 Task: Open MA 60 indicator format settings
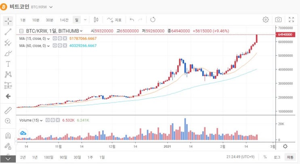(x=60, y=46)
